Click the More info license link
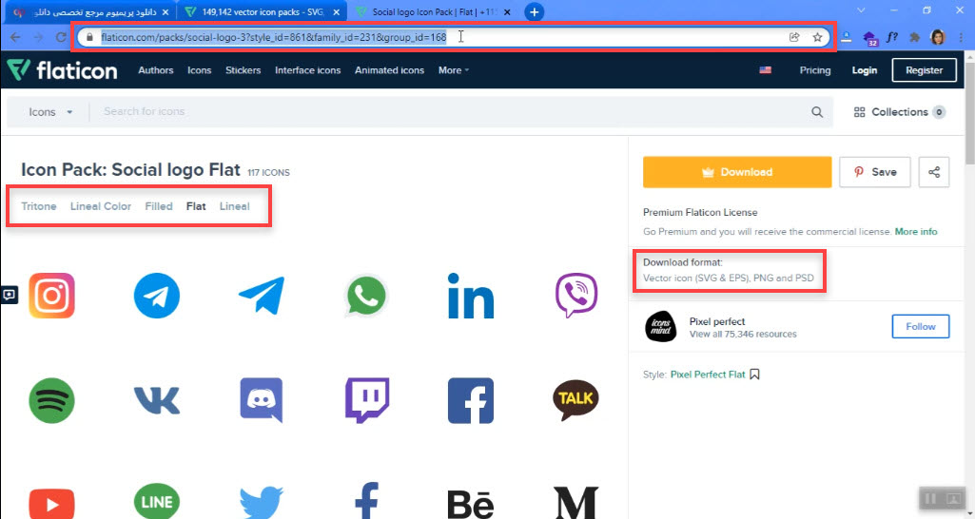 tap(916, 231)
